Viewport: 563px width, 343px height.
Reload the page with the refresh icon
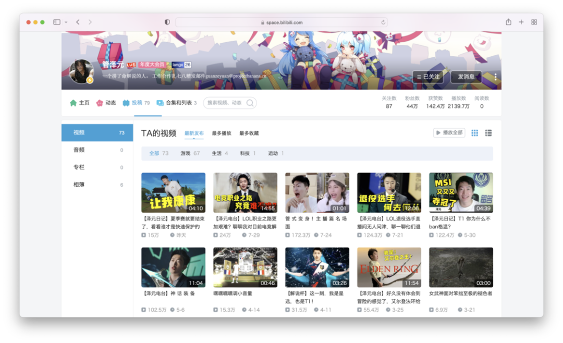tap(383, 22)
